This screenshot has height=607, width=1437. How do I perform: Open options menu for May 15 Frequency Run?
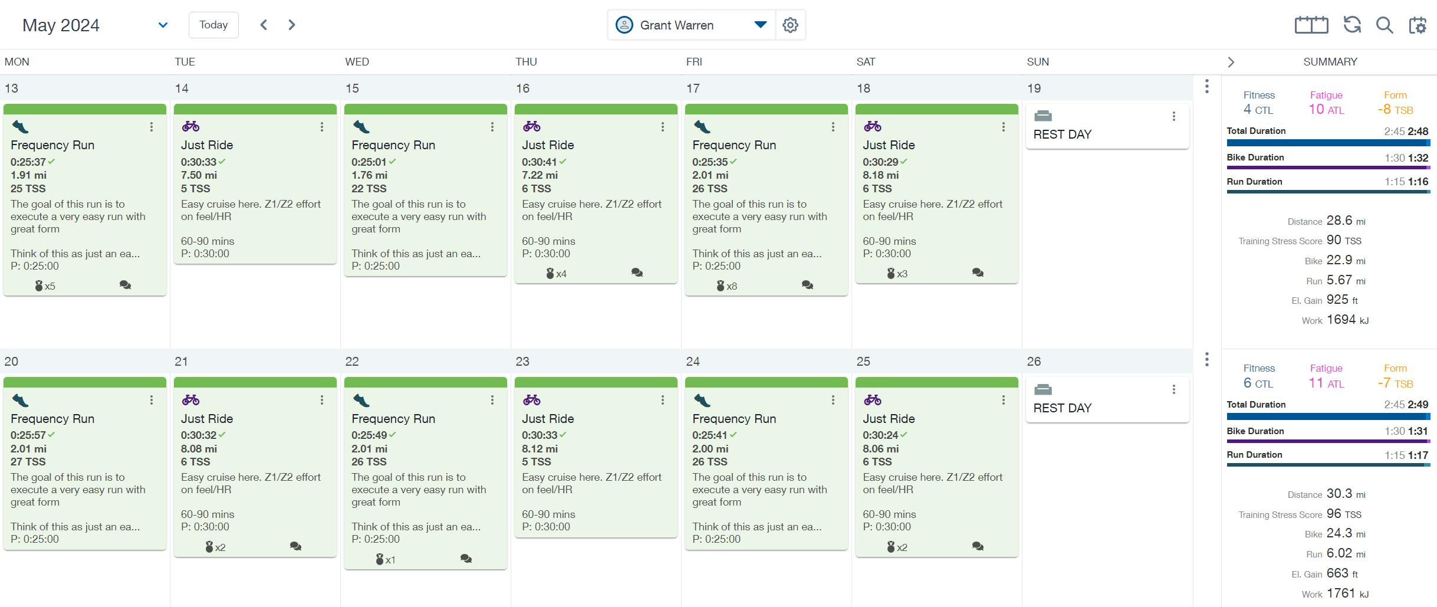click(492, 127)
